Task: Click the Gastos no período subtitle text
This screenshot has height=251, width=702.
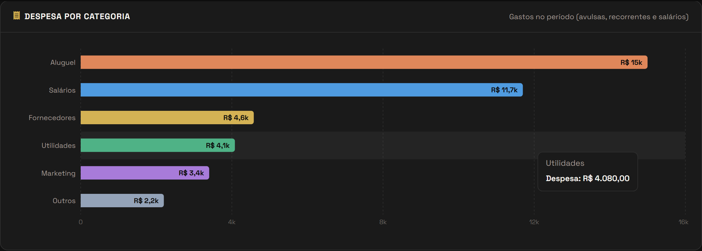Action: tap(599, 17)
